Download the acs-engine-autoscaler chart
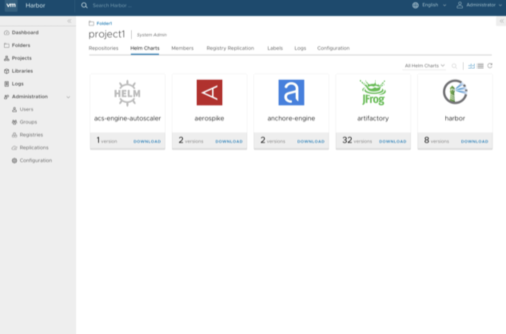The height and width of the screenshot is (334, 506). (x=147, y=141)
